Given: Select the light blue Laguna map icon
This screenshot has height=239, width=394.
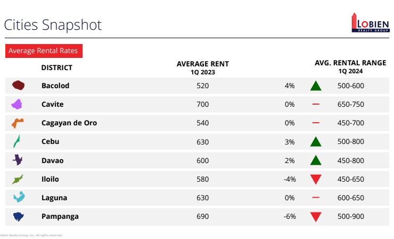Looking at the screenshot, I should 19,198.
